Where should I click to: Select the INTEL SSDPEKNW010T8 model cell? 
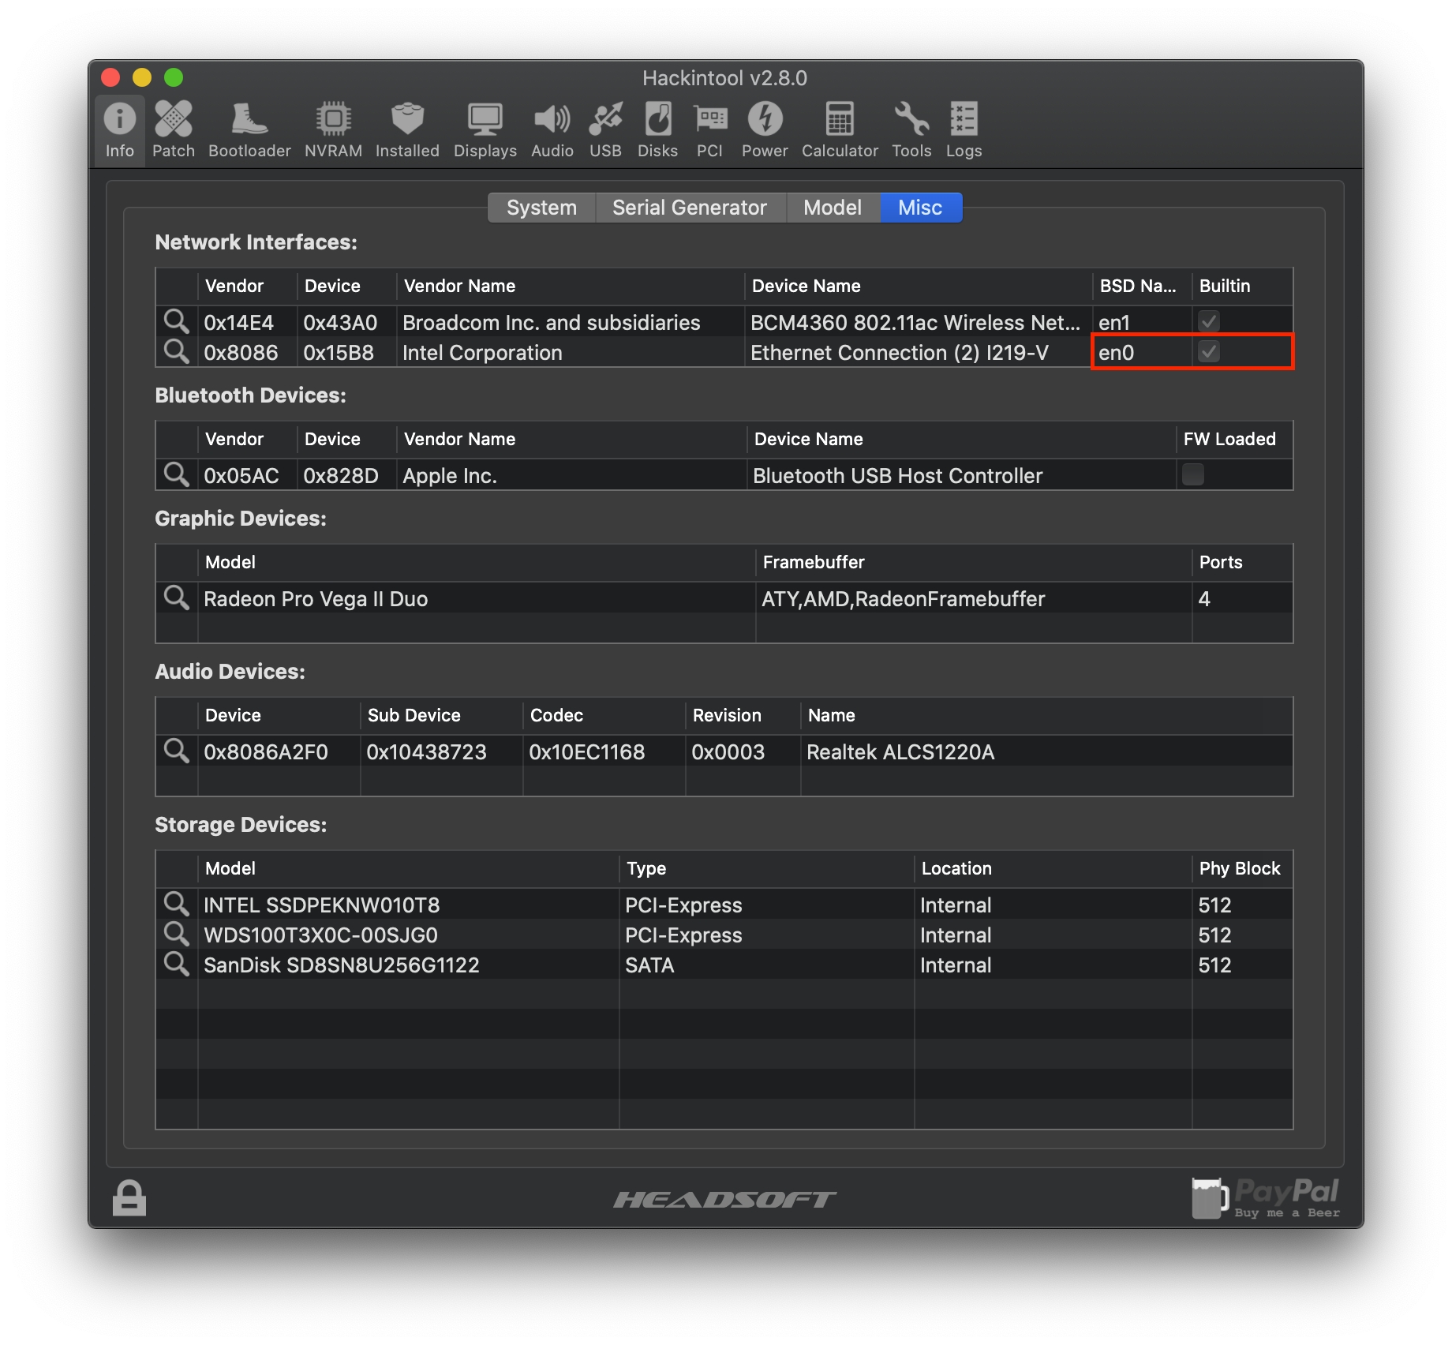click(x=408, y=905)
